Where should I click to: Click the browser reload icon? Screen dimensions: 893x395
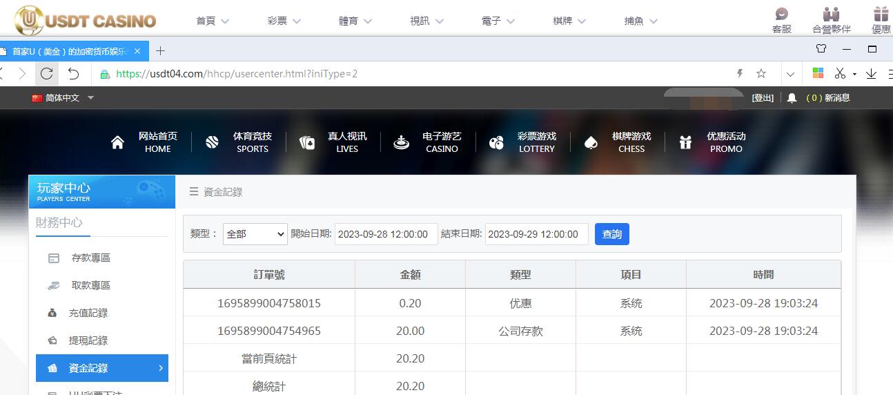coord(47,74)
